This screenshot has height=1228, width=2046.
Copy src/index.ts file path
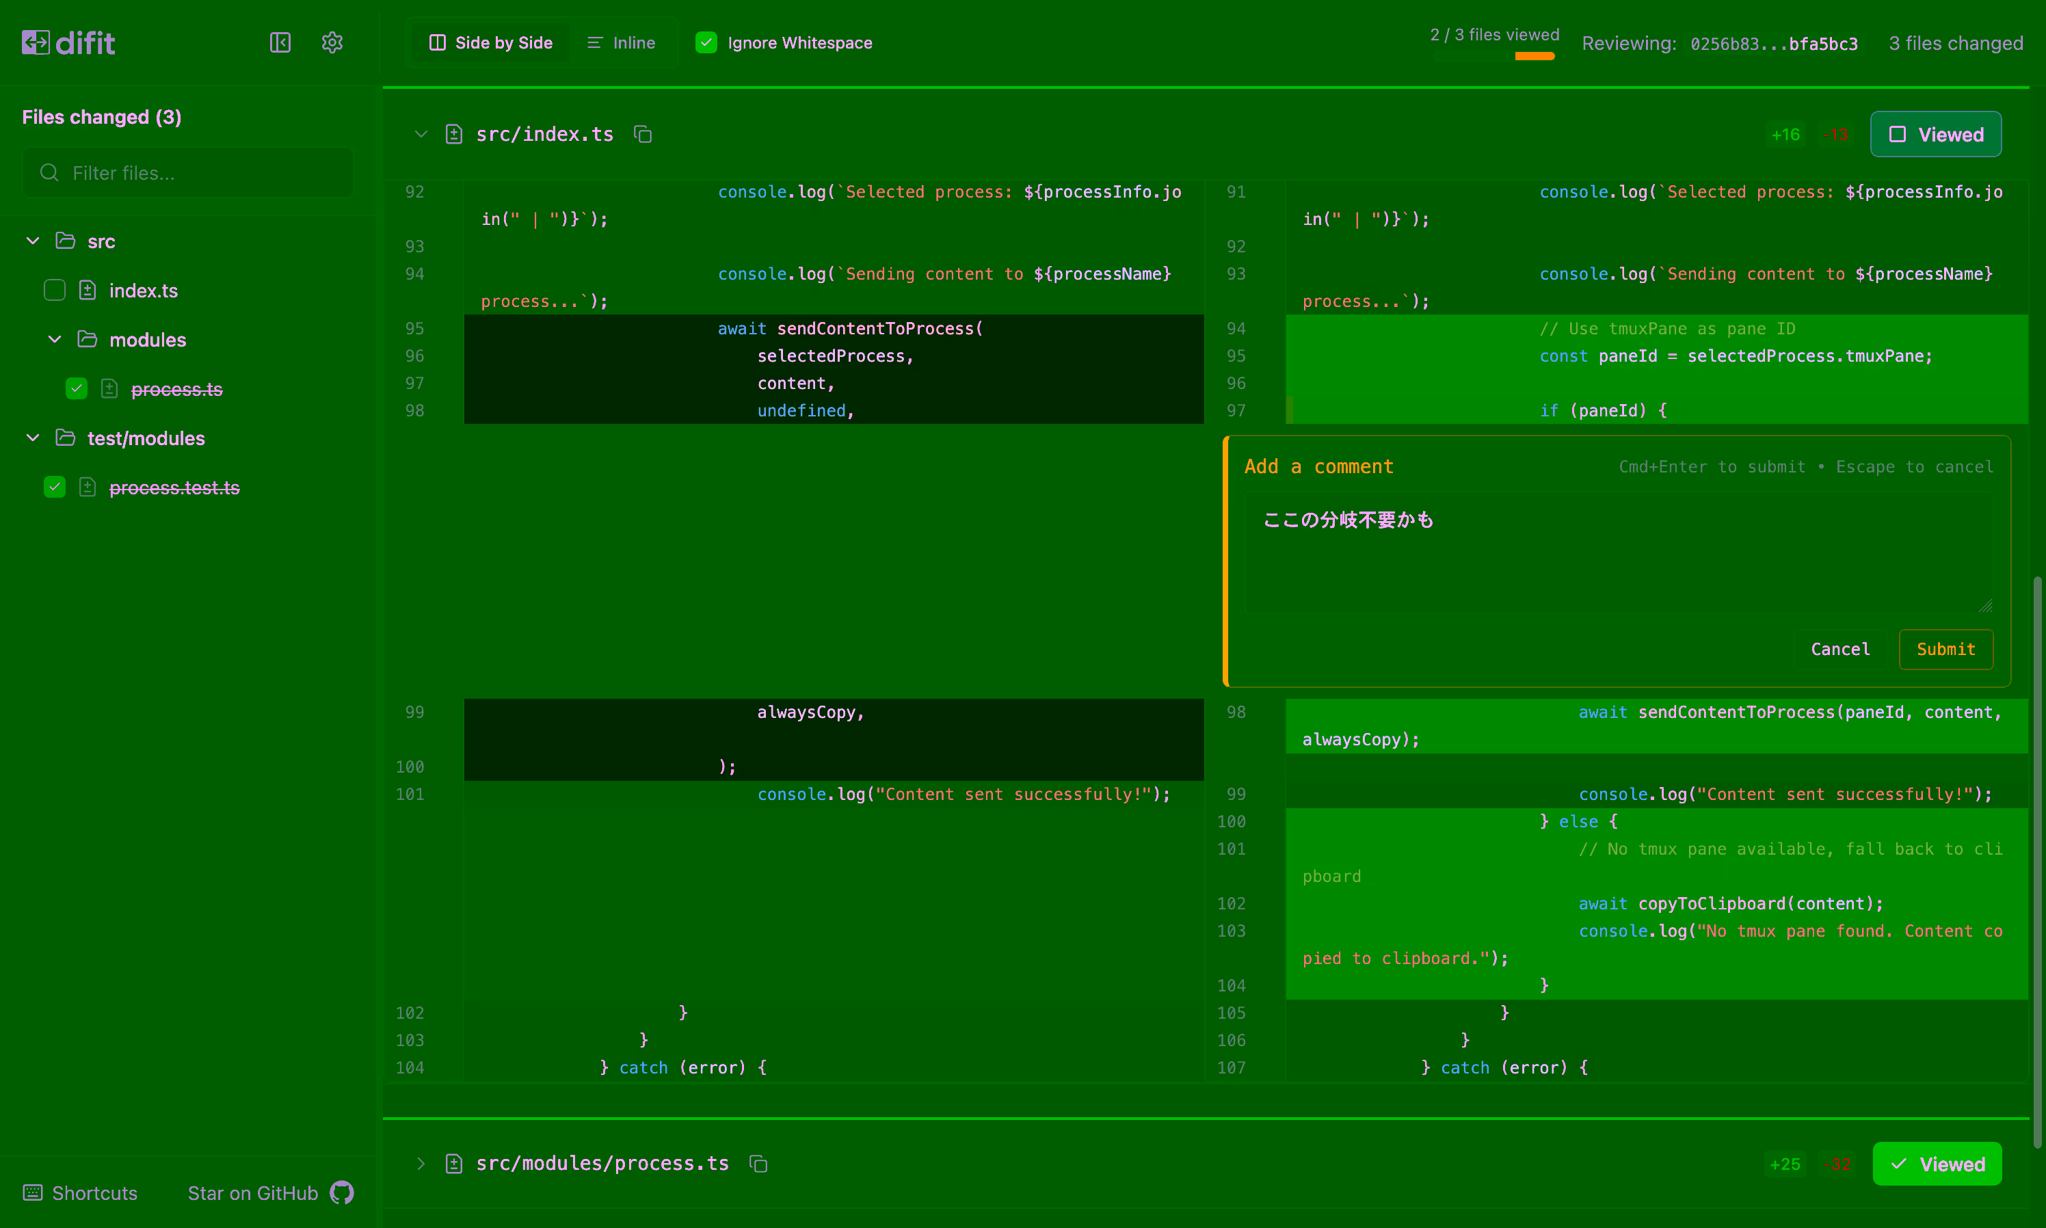point(643,134)
